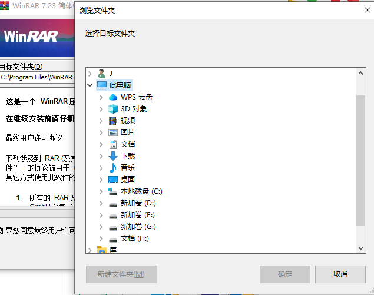Cancel the folder browse dialog via 取消
Viewport: 374px width, 295px height.
[x=340, y=274]
